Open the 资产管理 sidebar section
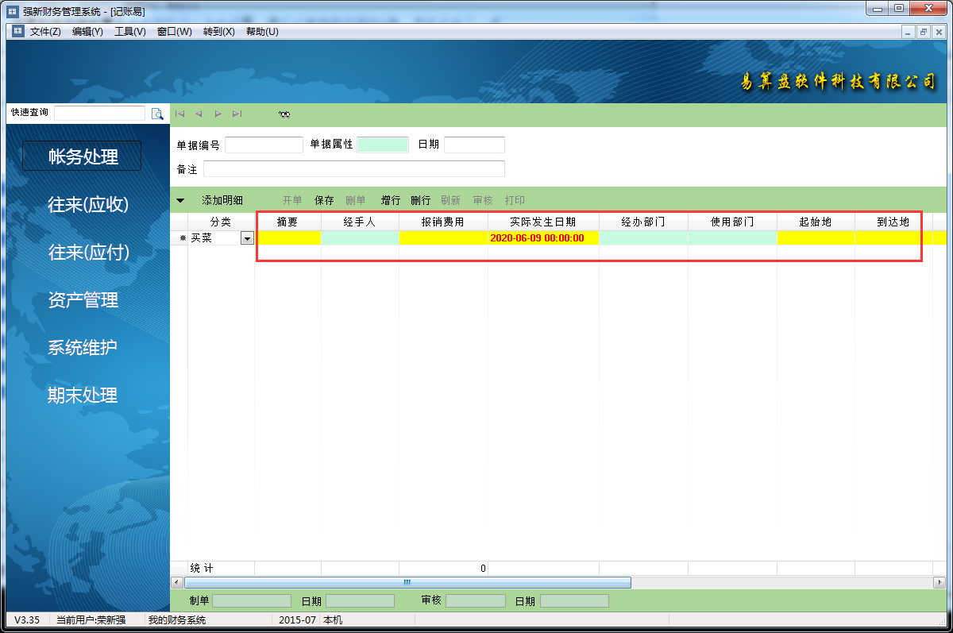 tap(83, 299)
